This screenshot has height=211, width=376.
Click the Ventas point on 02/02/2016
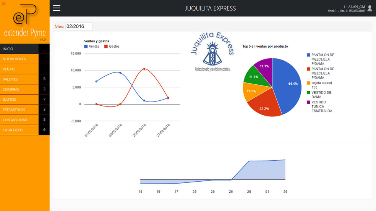[x=120, y=72]
